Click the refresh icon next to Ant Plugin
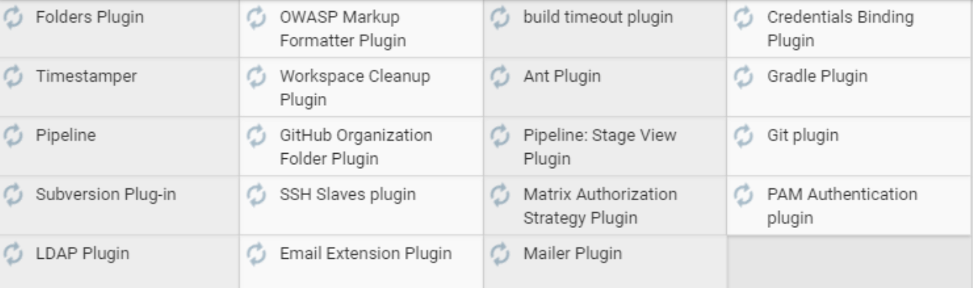Image resolution: width=973 pixels, height=288 pixels. (x=500, y=76)
